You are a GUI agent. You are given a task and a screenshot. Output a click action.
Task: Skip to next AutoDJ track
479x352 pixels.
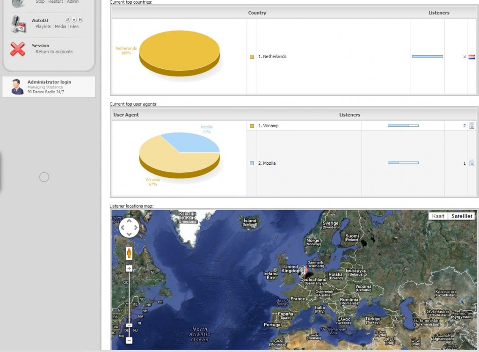(x=80, y=20)
